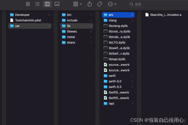Select the share folder
This screenshot has height=125, width=188.
click(77, 43)
